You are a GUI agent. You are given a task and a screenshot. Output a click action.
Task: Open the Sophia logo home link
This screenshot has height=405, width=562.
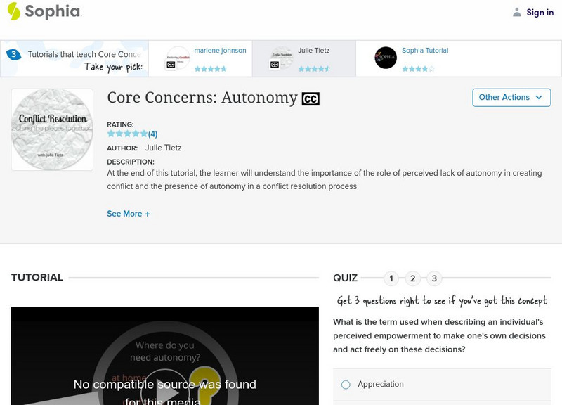point(44,11)
